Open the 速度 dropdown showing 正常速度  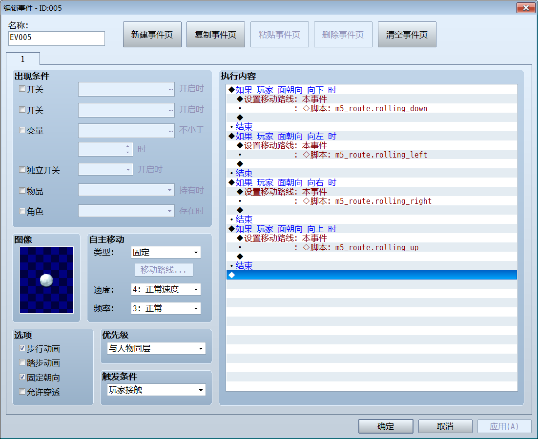pyautogui.click(x=166, y=289)
